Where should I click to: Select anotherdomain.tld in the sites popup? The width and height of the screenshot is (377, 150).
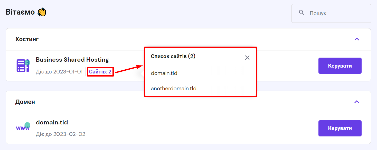pyautogui.click(x=173, y=88)
